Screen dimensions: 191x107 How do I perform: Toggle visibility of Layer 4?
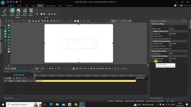click(5, 81)
